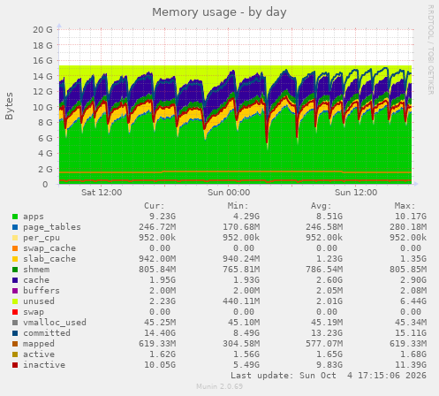Click the 'swap_cache' legend label

[x=49, y=248]
